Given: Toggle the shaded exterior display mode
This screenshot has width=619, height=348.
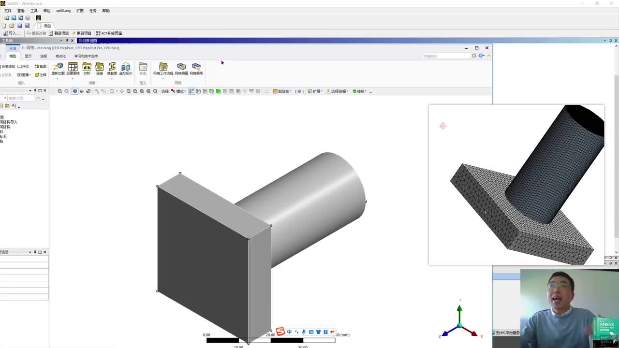Looking at the screenshot, I should [74, 91].
